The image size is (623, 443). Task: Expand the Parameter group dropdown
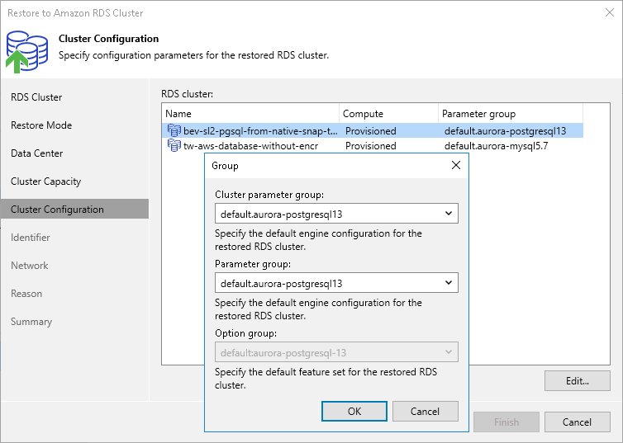pyautogui.click(x=336, y=283)
